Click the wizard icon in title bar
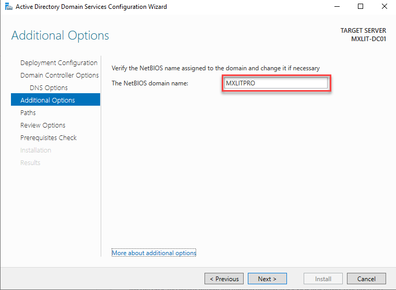 7,7
